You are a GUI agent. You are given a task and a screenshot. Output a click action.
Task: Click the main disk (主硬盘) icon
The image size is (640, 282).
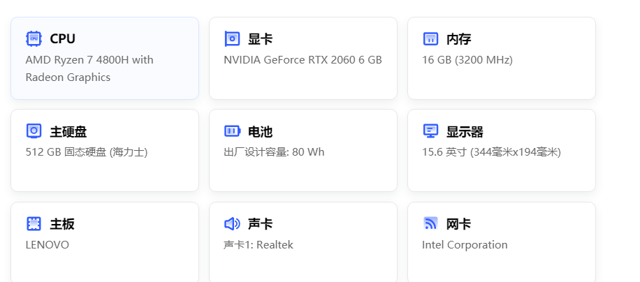[34, 131]
